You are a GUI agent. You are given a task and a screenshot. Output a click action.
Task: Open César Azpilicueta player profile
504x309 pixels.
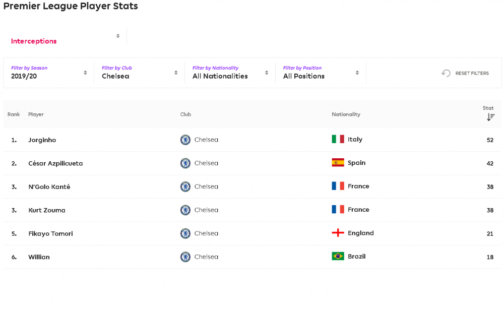55,163
